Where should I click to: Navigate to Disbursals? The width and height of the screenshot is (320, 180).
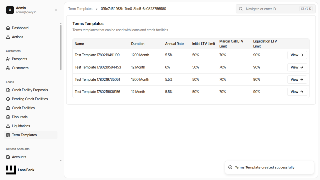pyautogui.click(x=31, y=117)
